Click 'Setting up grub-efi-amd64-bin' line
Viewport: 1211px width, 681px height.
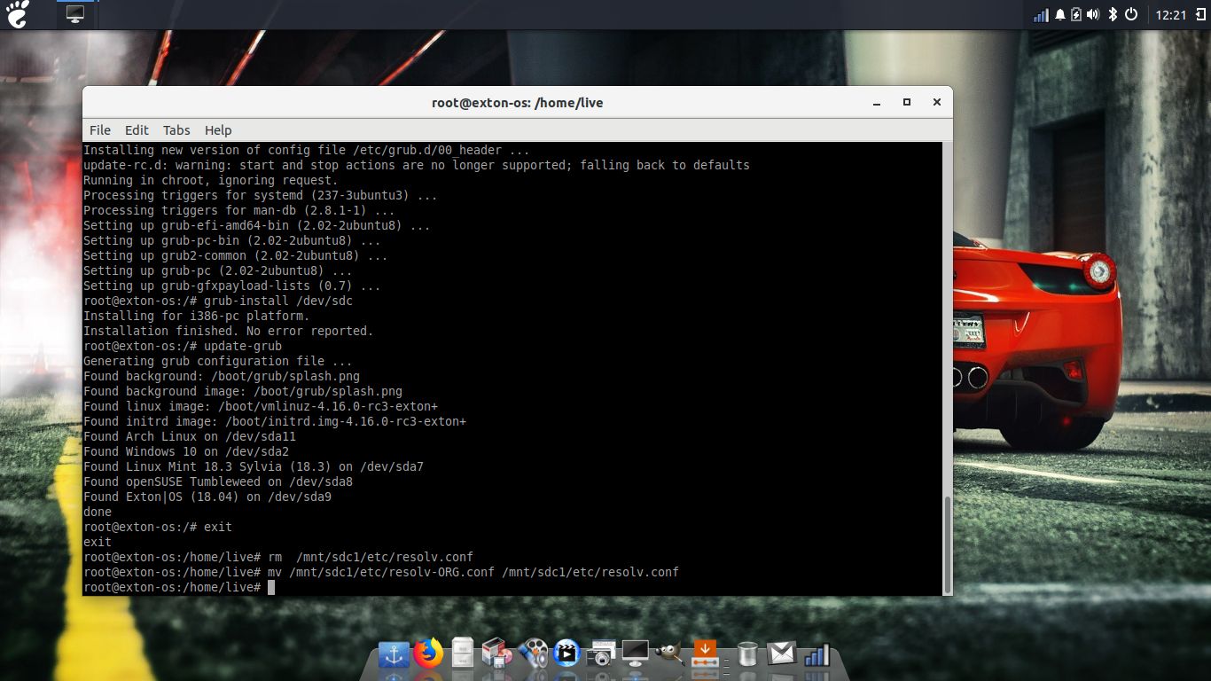coord(257,225)
